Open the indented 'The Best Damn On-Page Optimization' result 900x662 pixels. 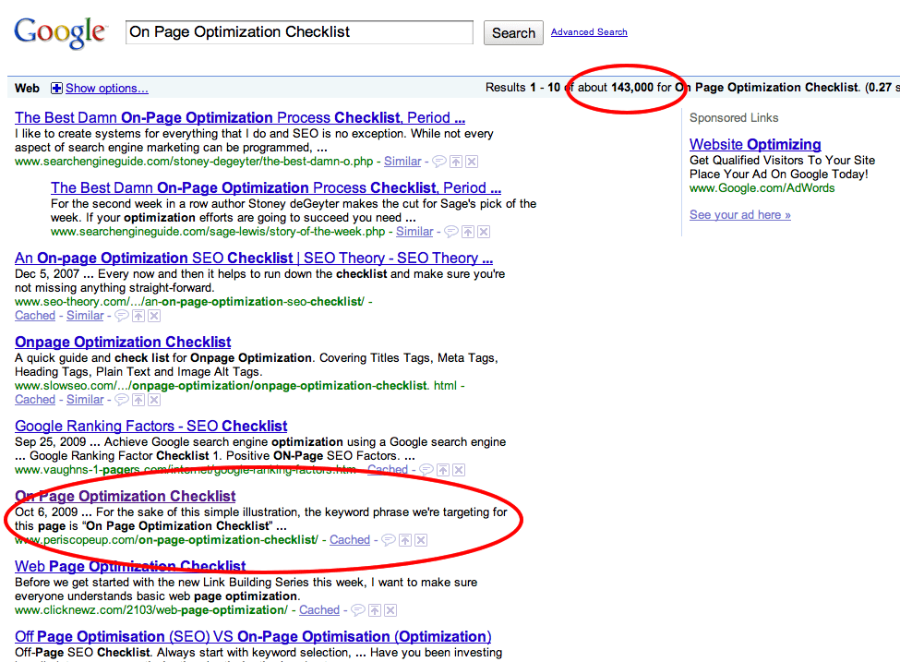coord(275,187)
